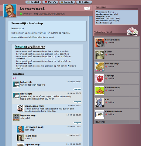Reply to hallo's 19:41 comment

click(77, 89)
